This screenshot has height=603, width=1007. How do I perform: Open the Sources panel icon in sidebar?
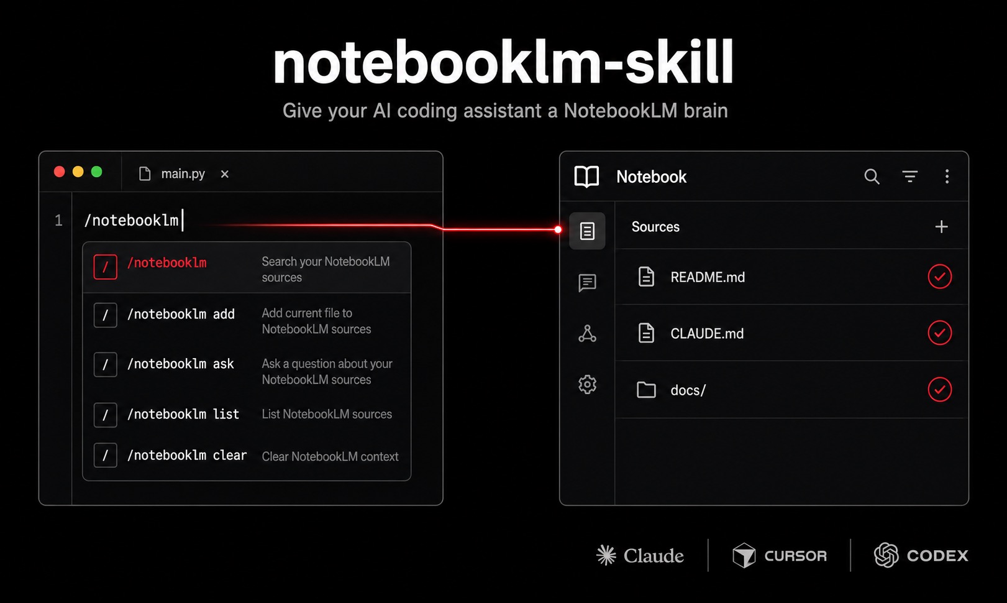pos(587,231)
